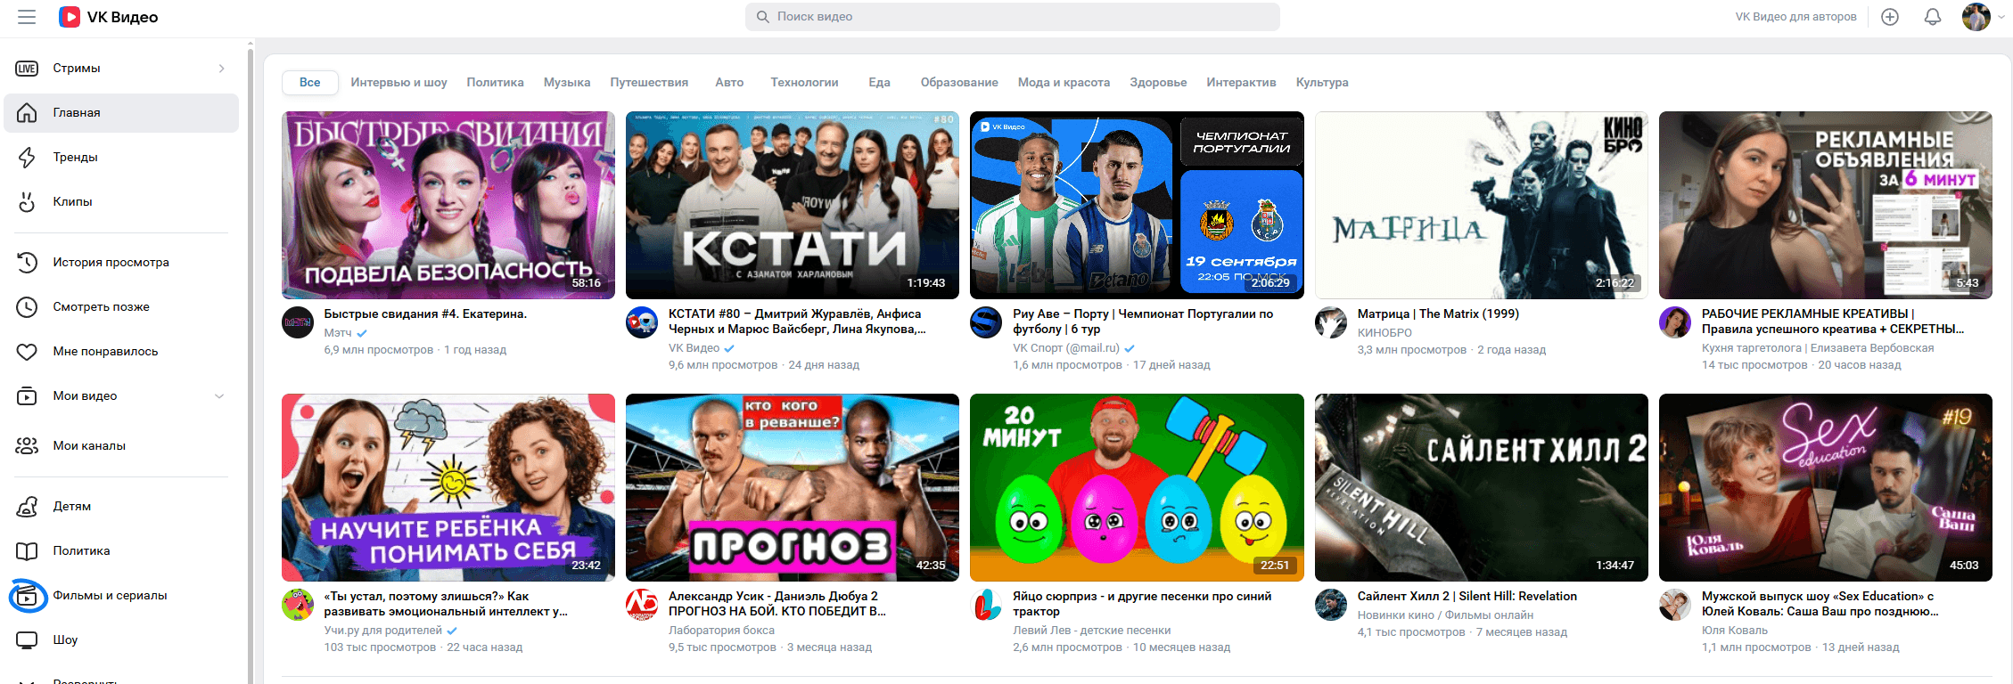
Task: Click the Фильмы и сериалы icon
Action: coord(27,596)
